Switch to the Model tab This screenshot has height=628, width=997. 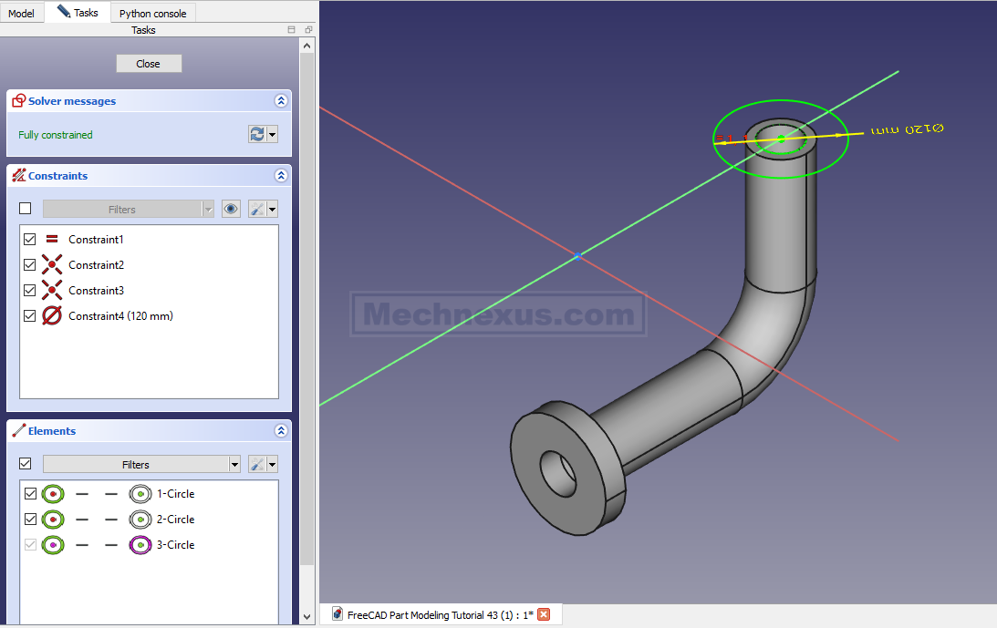[21, 13]
